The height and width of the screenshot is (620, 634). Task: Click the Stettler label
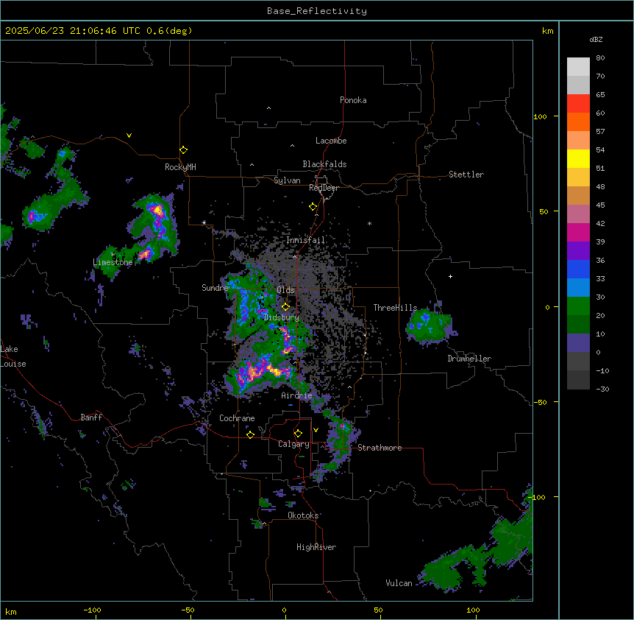click(x=466, y=175)
